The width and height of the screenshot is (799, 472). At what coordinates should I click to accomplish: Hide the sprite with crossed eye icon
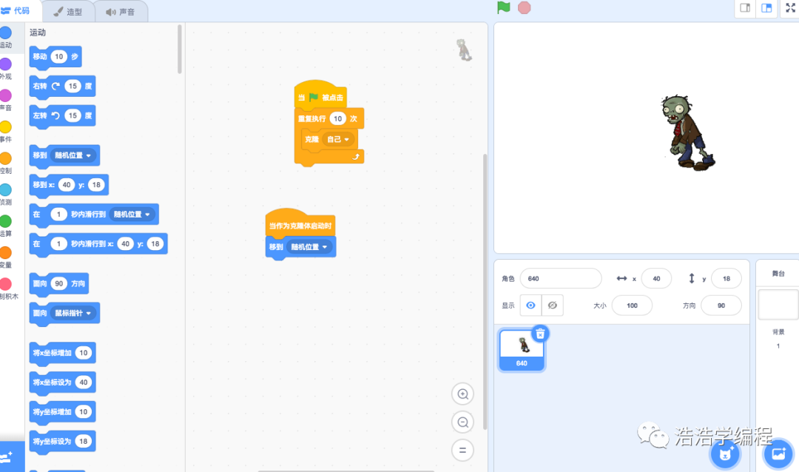point(553,306)
